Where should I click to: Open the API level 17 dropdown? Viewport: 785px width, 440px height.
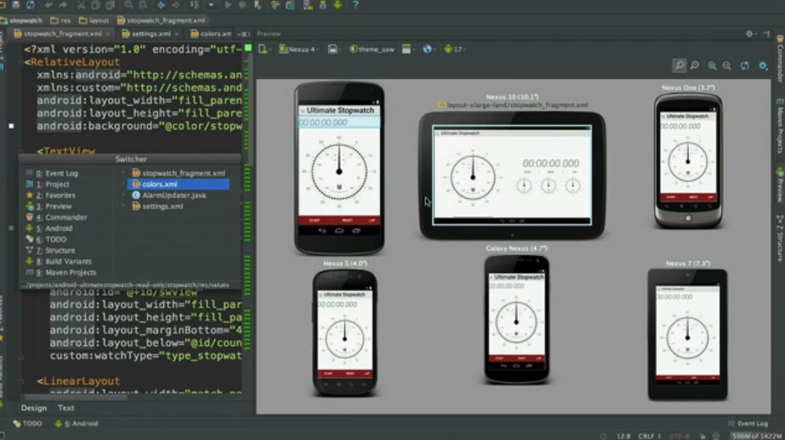tap(455, 49)
